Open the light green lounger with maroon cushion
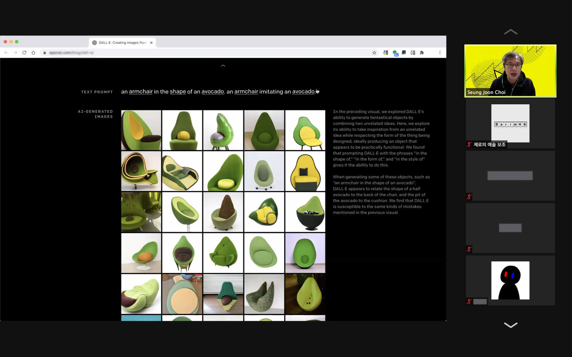 (141, 294)
